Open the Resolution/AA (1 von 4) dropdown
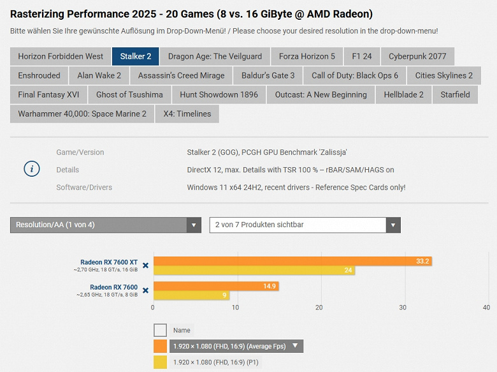Image resolution: width=497 pixels, height=372 pixels. pyautogui.click(x=106, y=225)
